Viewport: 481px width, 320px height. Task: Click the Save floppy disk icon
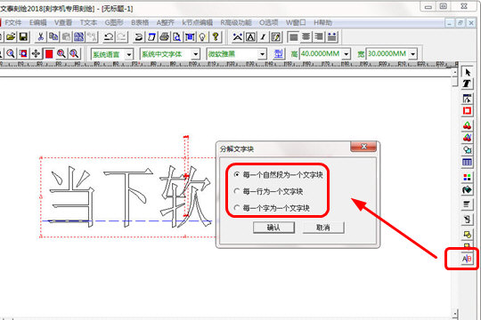[x=24, y=37]
